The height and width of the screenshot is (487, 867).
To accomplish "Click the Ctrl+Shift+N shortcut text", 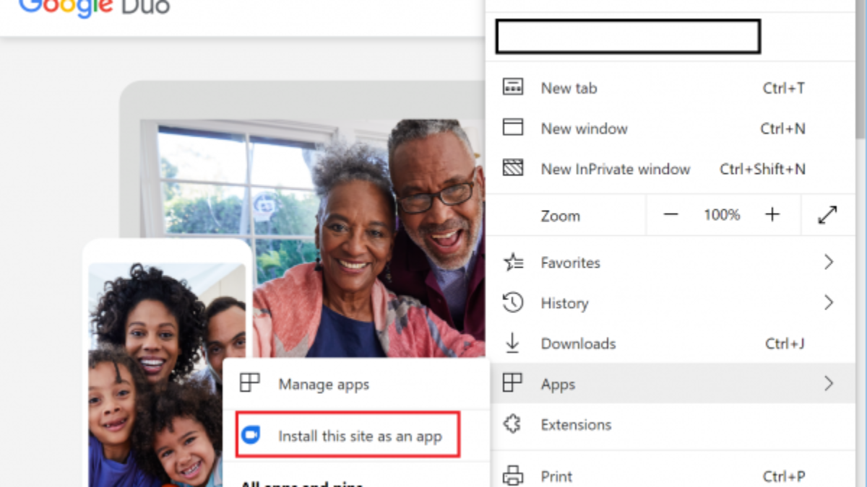I will point(762,169).
